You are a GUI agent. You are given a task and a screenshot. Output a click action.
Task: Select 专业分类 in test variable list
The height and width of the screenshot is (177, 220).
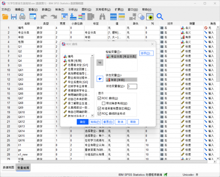[121, 57]
